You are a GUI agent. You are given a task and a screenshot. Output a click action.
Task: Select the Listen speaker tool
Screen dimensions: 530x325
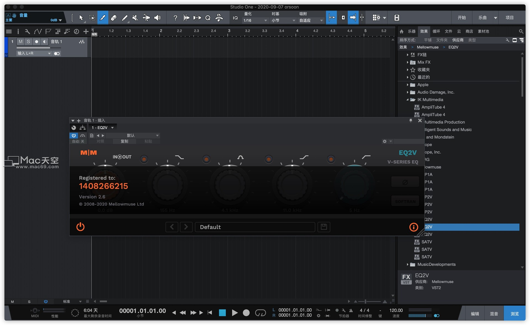pyautogui.click(x=157, y=18)
